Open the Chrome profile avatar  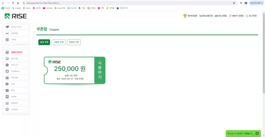(246, 3)
